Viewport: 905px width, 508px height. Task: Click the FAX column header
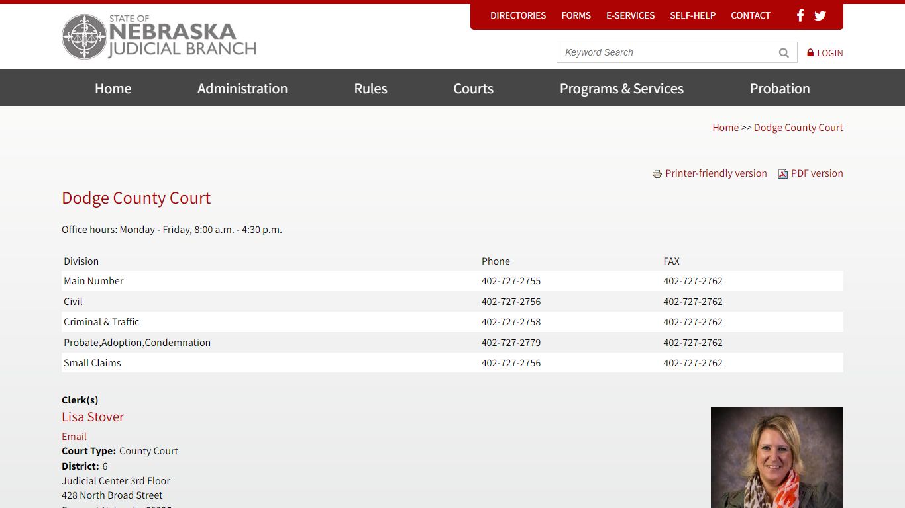point(671,261)
